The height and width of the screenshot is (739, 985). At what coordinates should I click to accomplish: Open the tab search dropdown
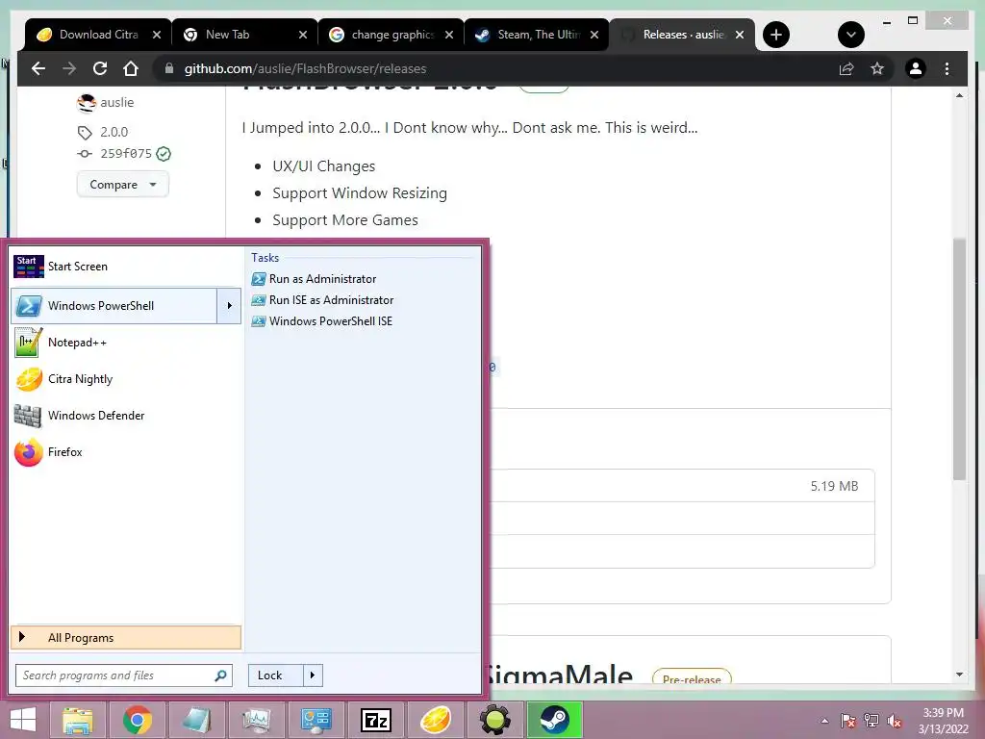click(x=851, y=35)
